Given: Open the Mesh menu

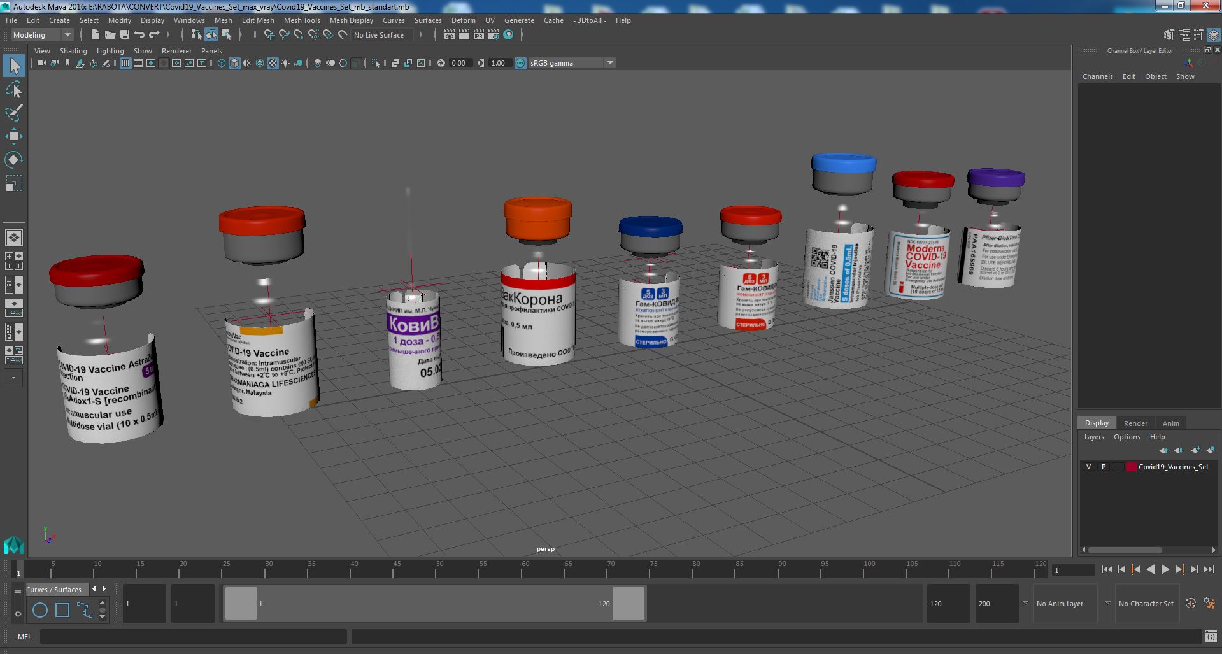Looking at the screenshot, I should coord(223,20).
